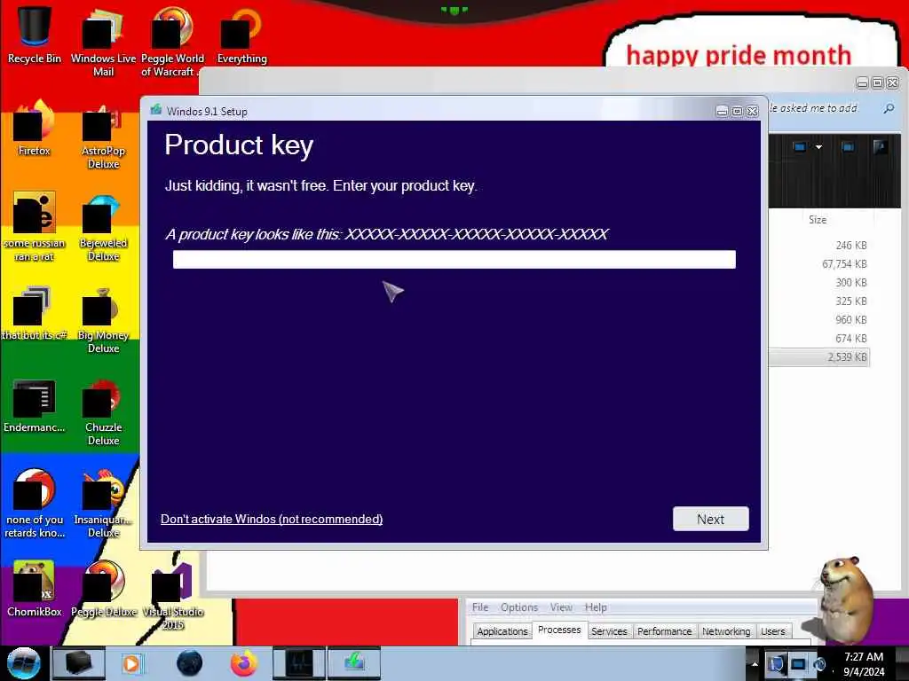Click the Firefox taskbar icon

point(243,663)
